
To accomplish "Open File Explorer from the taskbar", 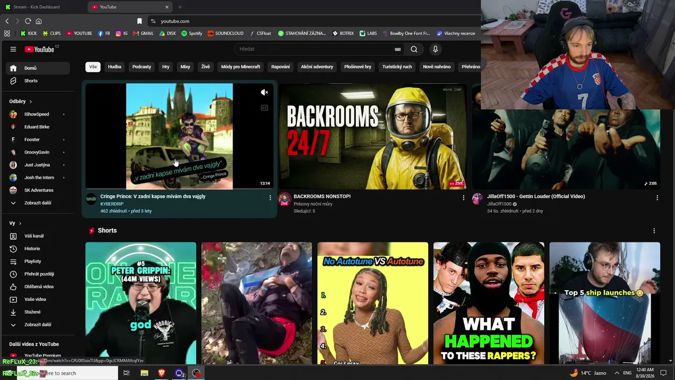I will coord(144,373).
